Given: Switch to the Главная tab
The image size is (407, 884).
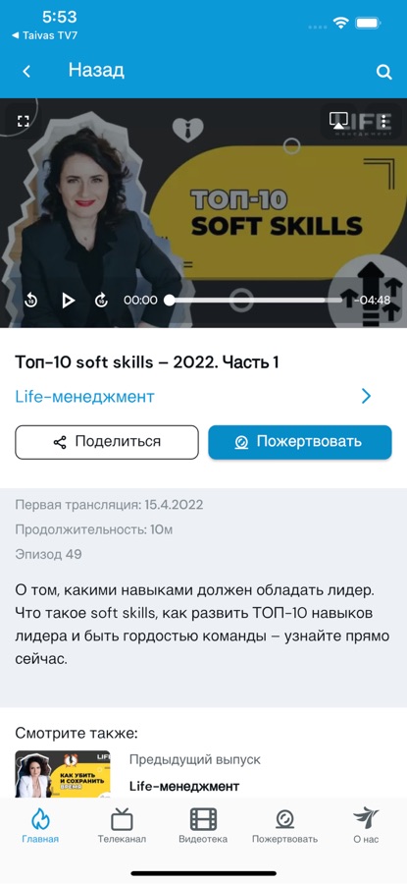Looking at the screenshot, I should point(40,825).
